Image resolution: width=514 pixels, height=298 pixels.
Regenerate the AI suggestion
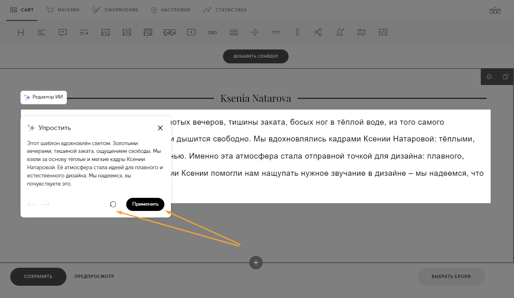pos(113,204)
